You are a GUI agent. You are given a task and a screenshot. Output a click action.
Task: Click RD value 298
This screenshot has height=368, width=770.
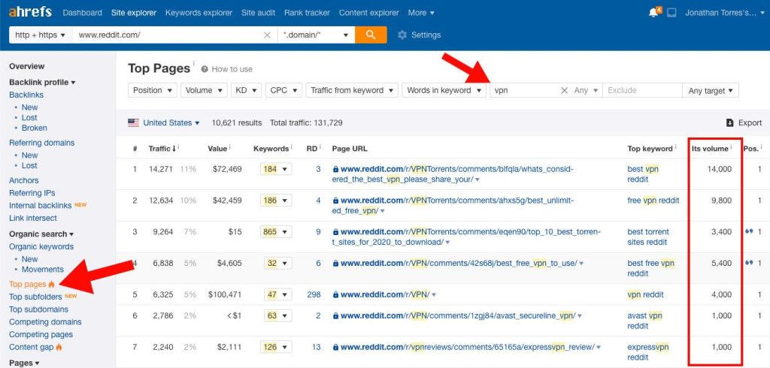click(x=314, y=294)
